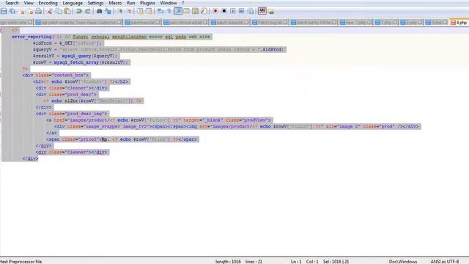
Task: Close the new 7.php tab
Action: pos(369,23)
